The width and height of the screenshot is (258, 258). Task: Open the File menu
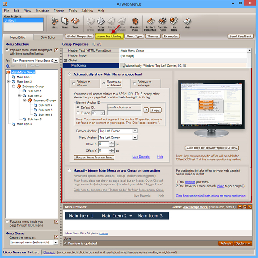pyautogui.click(x=6, y=11)
